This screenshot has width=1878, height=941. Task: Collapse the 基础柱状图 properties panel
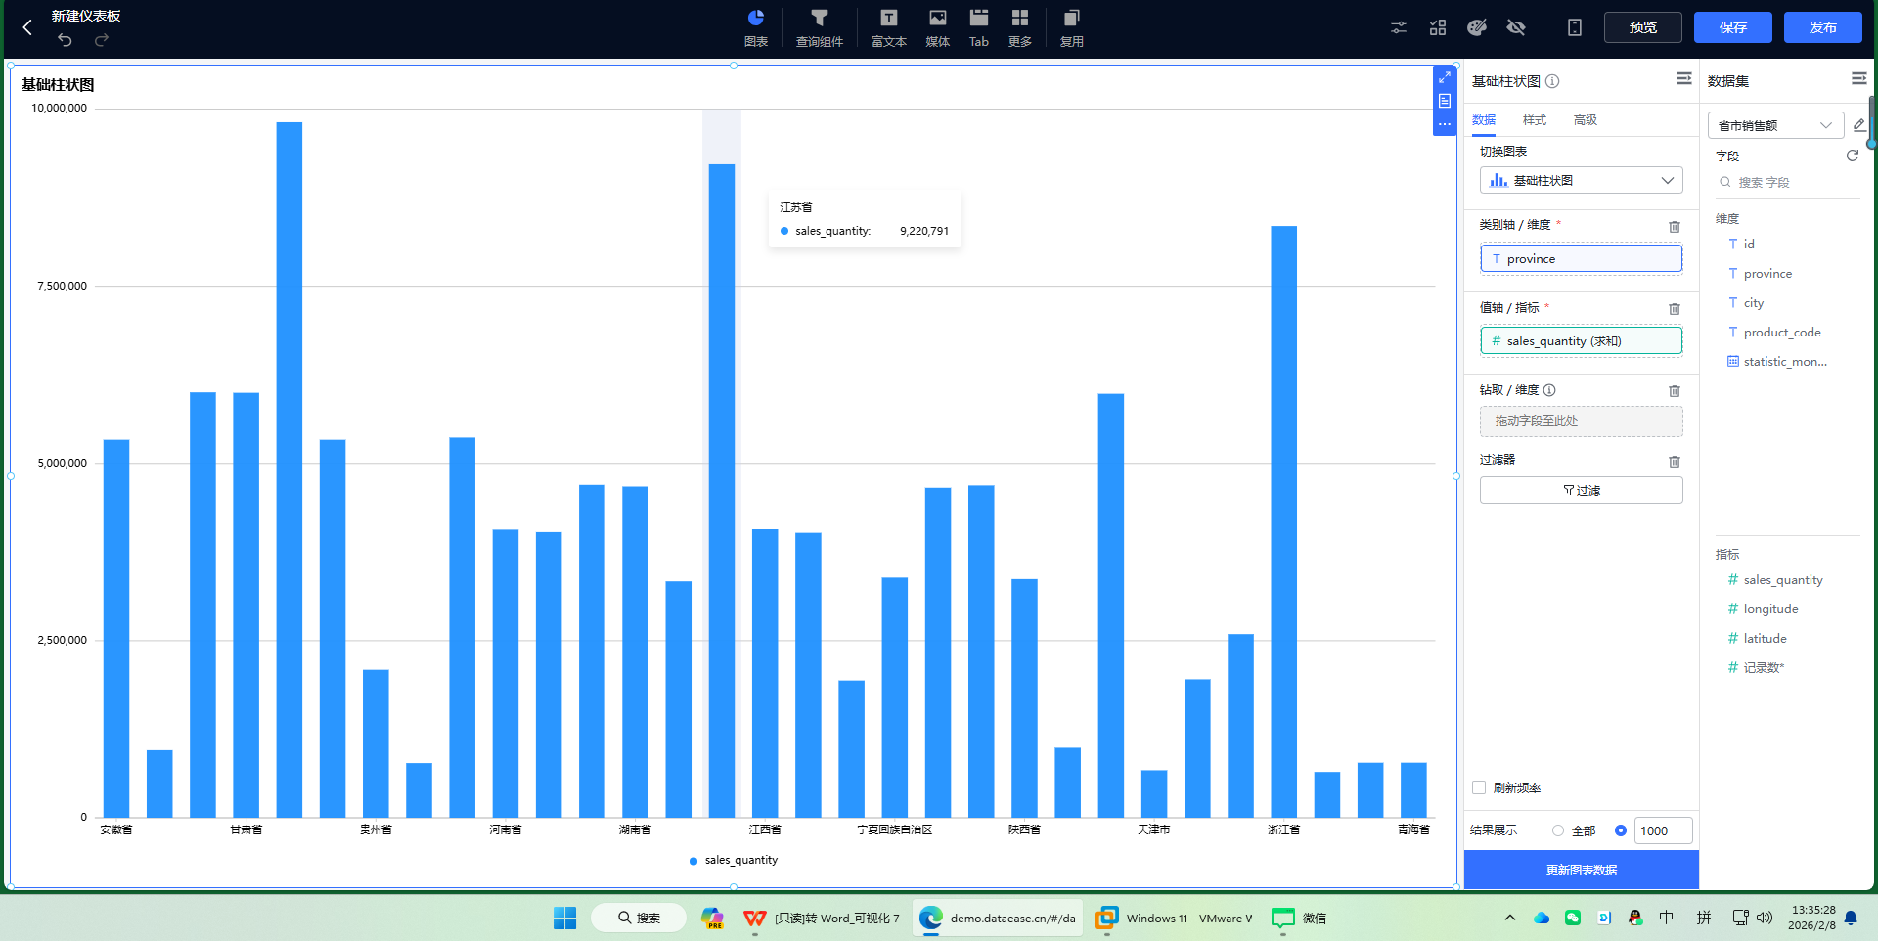[1684, 78]
